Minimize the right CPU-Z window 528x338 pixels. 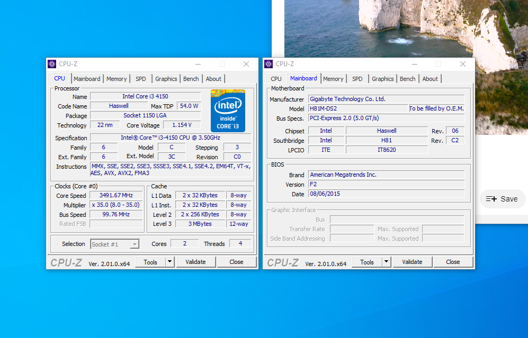[x=415, y=64]
